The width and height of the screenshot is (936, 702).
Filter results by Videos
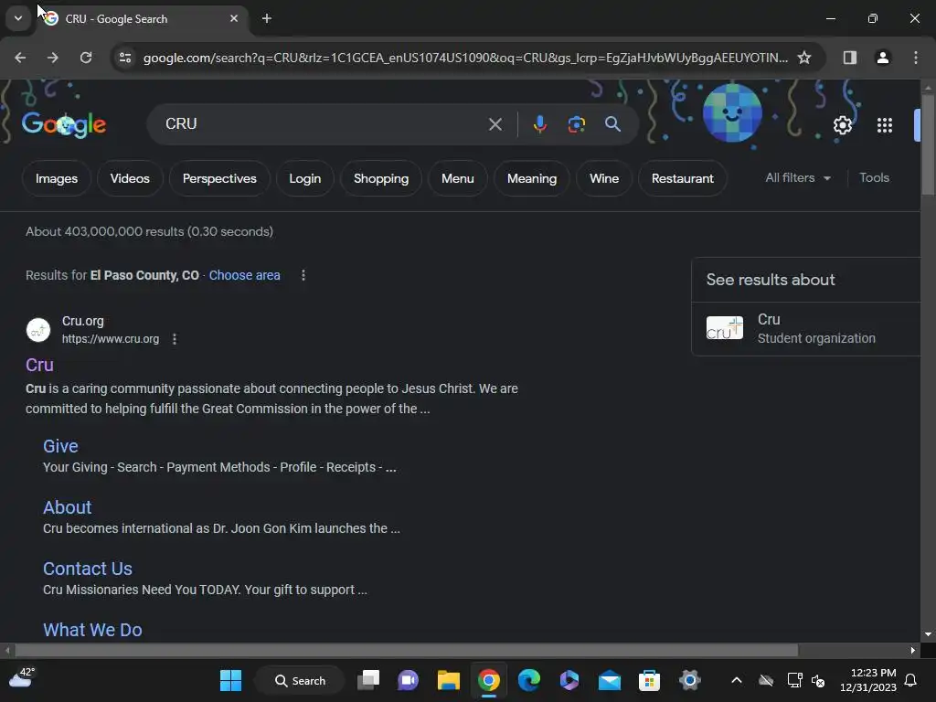click(x=130, y=178)
